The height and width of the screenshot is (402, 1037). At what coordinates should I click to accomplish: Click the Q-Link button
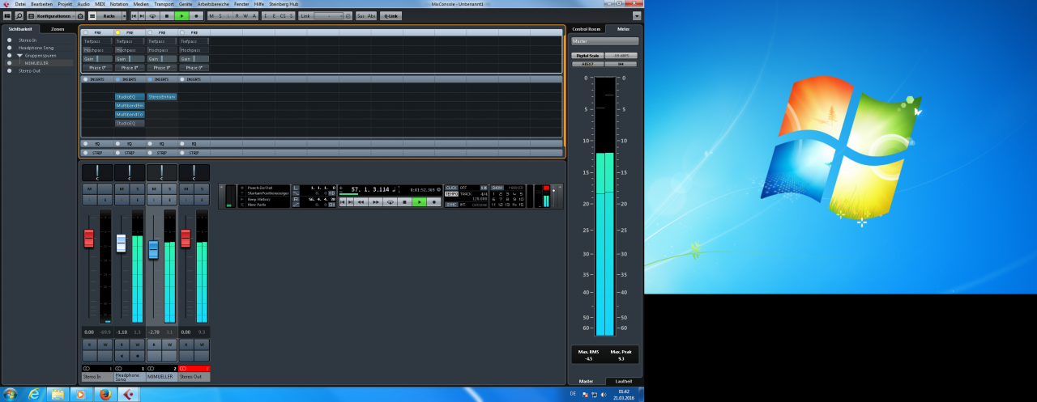coord(390,15)
